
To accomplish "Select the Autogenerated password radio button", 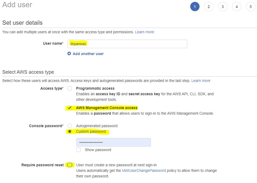I will (x=70, y=126).
